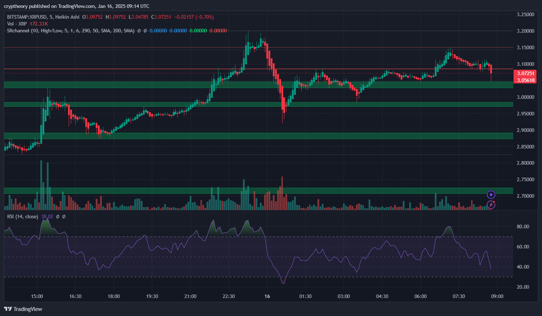
Task: Click the purple sparkle star icon
Action: [x=491, y=195]
